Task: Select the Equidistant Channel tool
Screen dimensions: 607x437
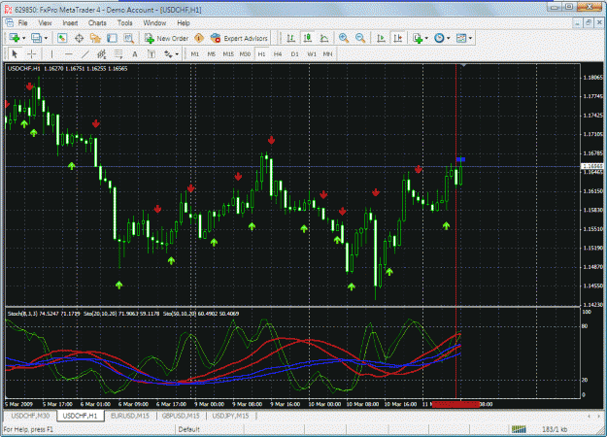Action: click(x=102, y=54)
